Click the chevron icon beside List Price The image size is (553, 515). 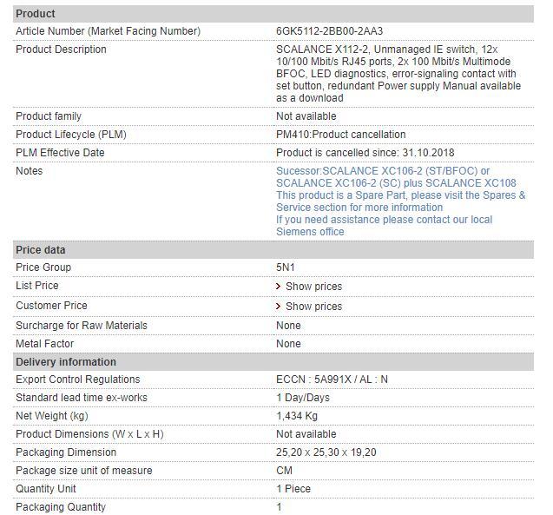click(279, 287)
